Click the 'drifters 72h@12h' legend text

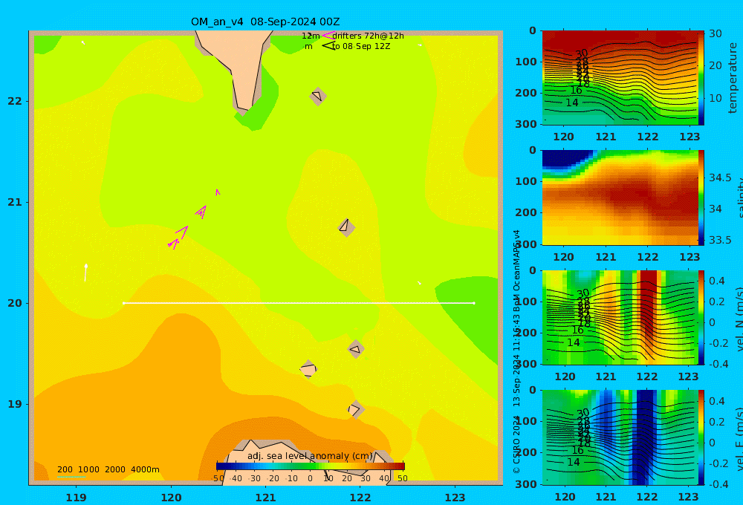tap(369, 36)
